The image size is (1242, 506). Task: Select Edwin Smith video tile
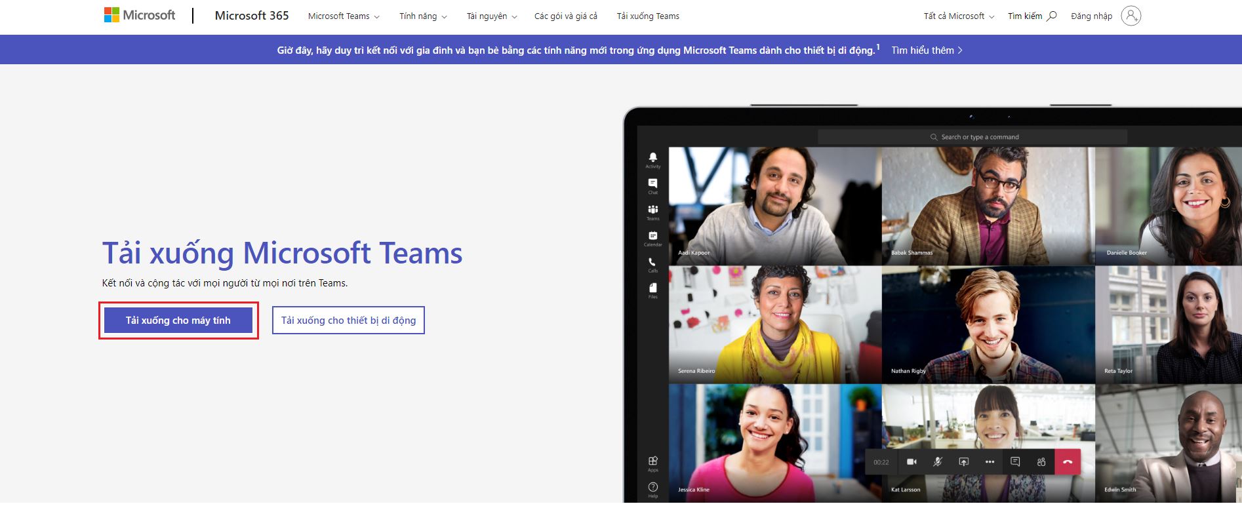point(1169,444)
